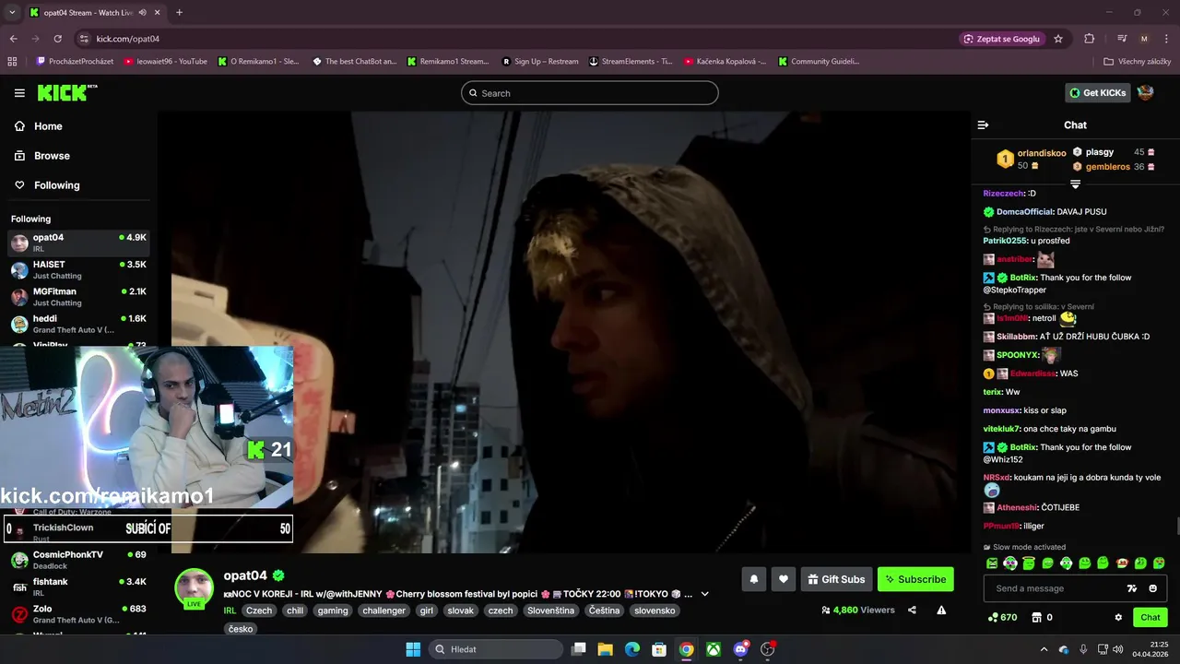Click the challenger tag
This screenshot has width=1180, height=664.
[x=383, y=611]
